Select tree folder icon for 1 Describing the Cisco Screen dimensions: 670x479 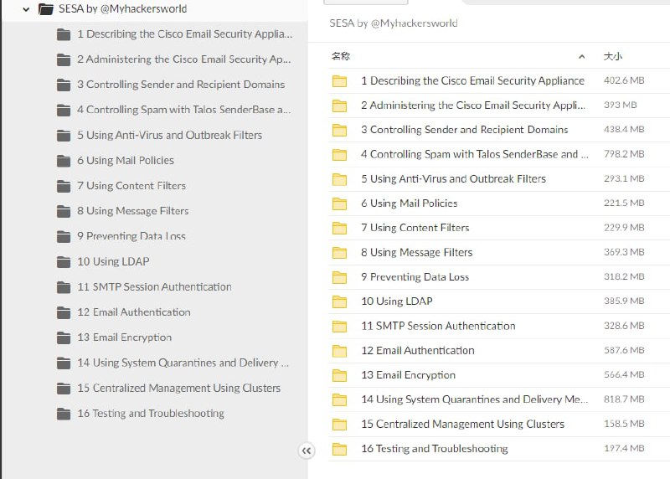pos(64,34)
